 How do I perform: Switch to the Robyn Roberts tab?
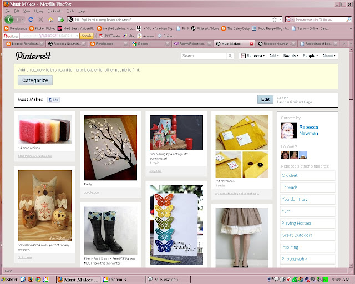pyautogui.click(x=192, y=44)
